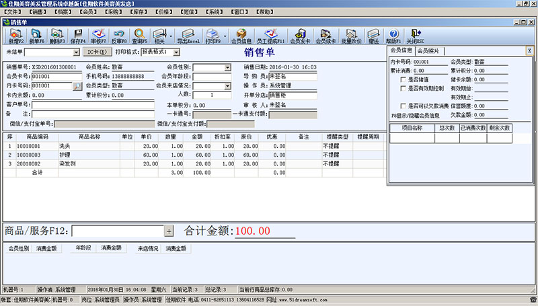Click 年龄段 header in bottom stats
Screen dimensions: 538x306
tap(83, 247)
